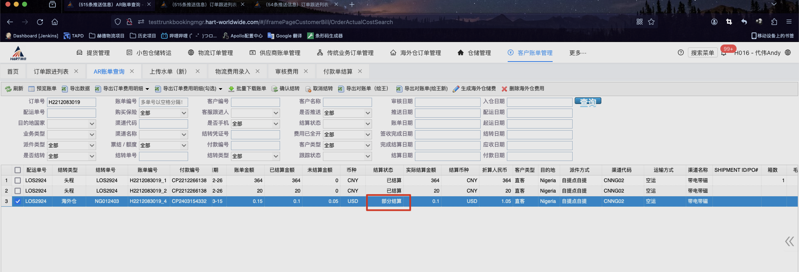Check the row 1 checkbox

tap(17, 181)
